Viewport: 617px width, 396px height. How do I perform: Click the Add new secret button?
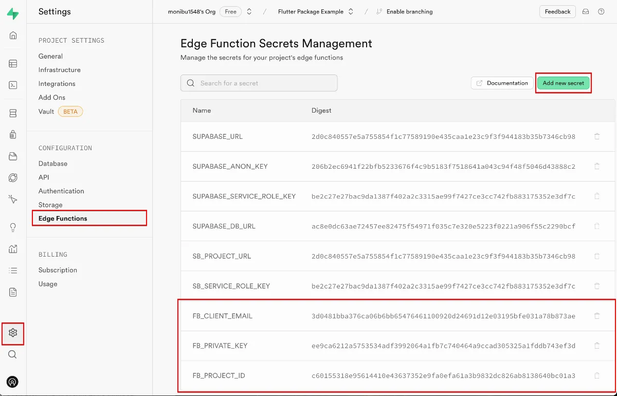(x=563, y=83)
